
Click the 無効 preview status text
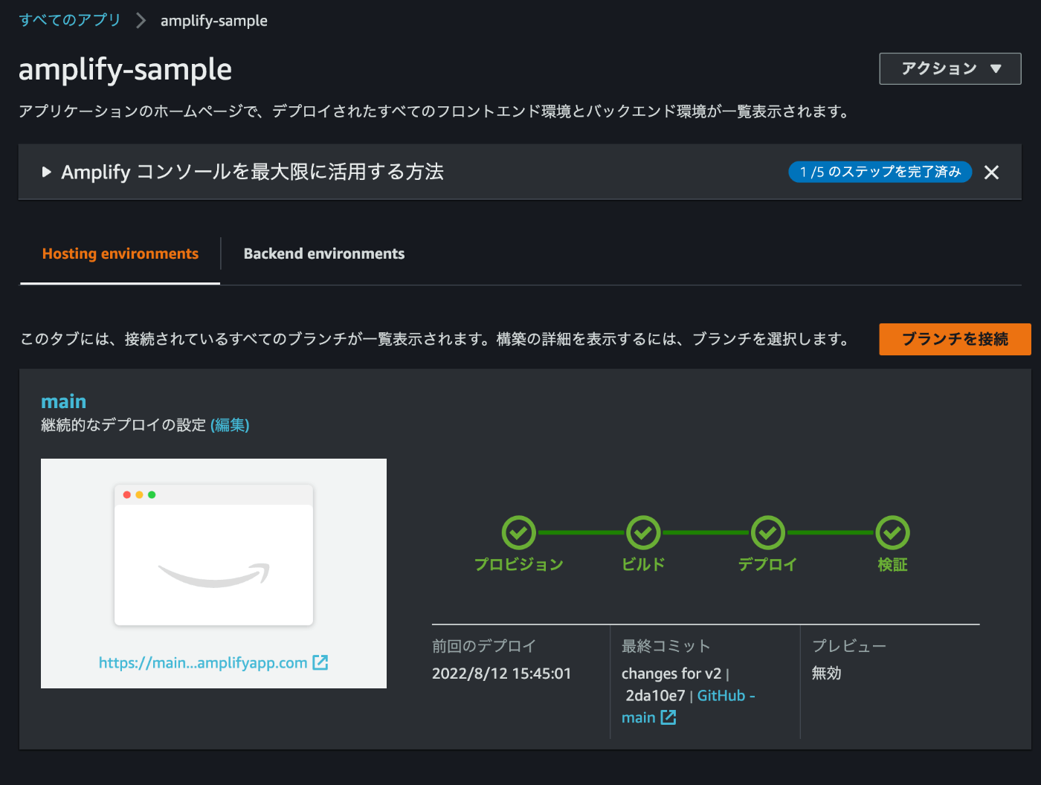click(827, 673)
